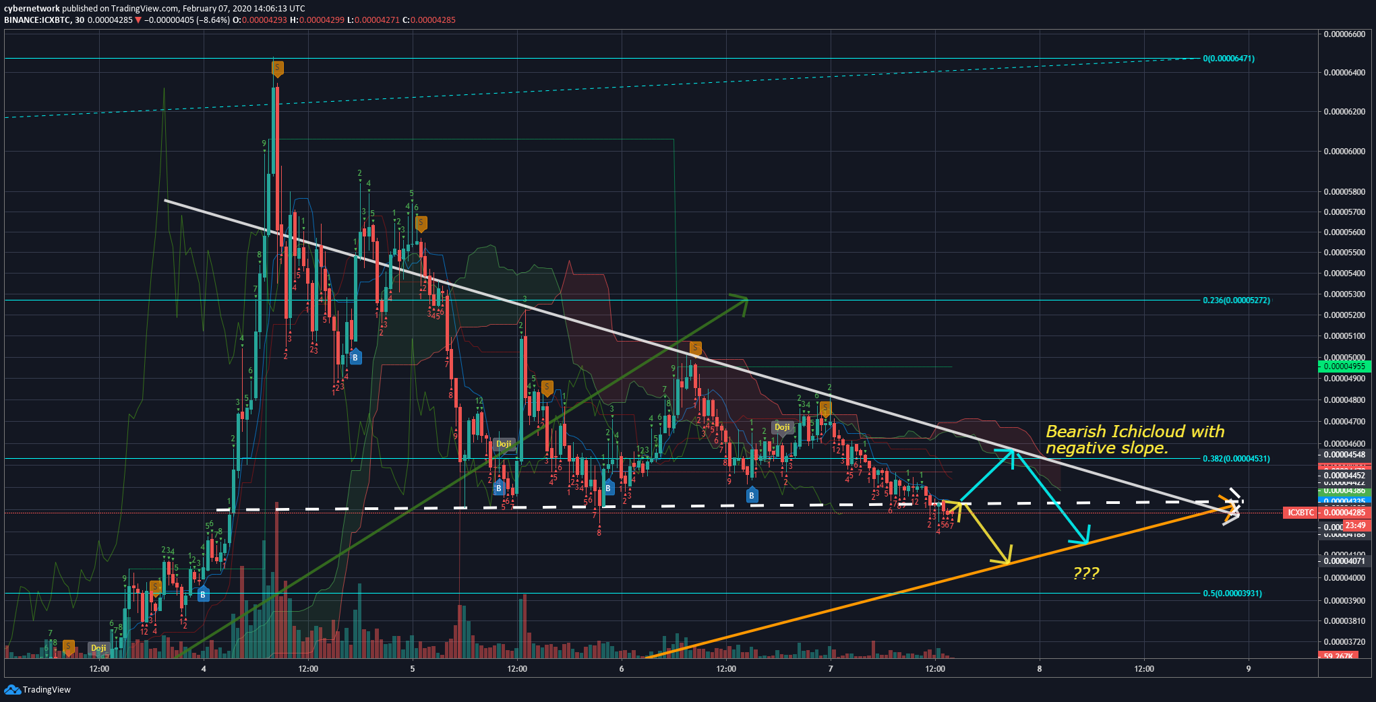1376x702 pixels.
Task: Select the Doji label in the bottom-left volume area
Action: [x=98, y=647]
